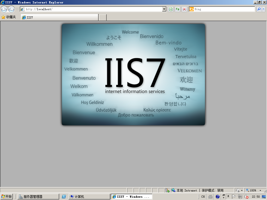Open the zoom level 100% button
The width and height of the screenshot is (267, 200).
[x=251, y=190]
